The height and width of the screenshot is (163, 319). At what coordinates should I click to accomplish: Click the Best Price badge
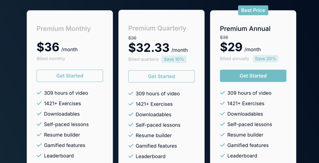tap(253, 10)
